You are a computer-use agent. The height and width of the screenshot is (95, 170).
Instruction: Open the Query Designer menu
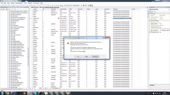(19, 3)
